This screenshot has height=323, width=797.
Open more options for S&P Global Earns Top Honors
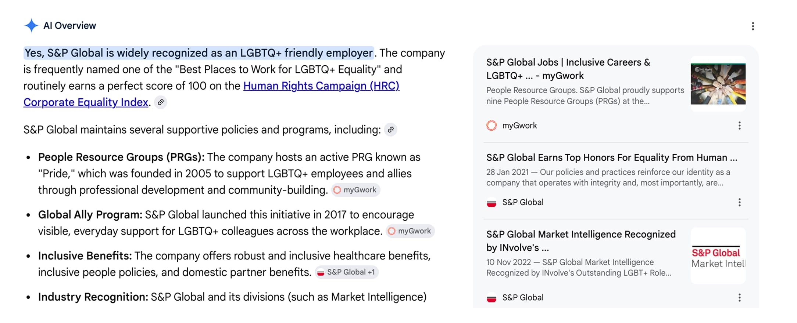[740, 203]
